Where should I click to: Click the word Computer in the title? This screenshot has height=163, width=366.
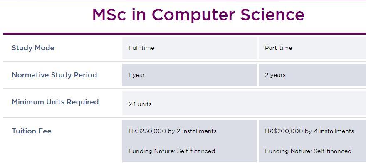click(193, 15)
